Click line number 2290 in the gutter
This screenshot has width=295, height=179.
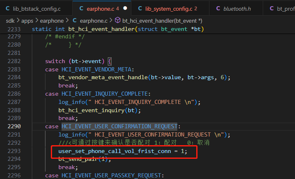tap(14, 126)
